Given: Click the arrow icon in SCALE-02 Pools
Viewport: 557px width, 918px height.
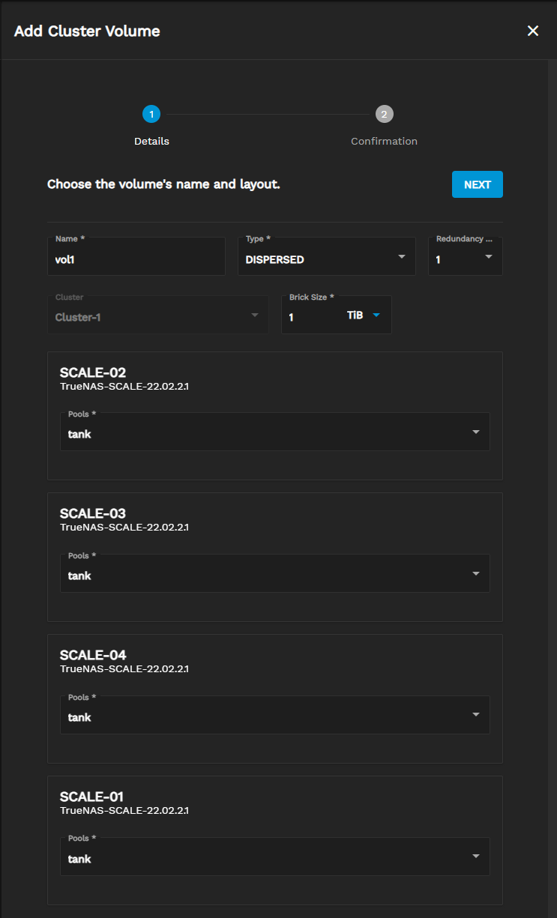Looking at the screenshot, I should point(476,432).
